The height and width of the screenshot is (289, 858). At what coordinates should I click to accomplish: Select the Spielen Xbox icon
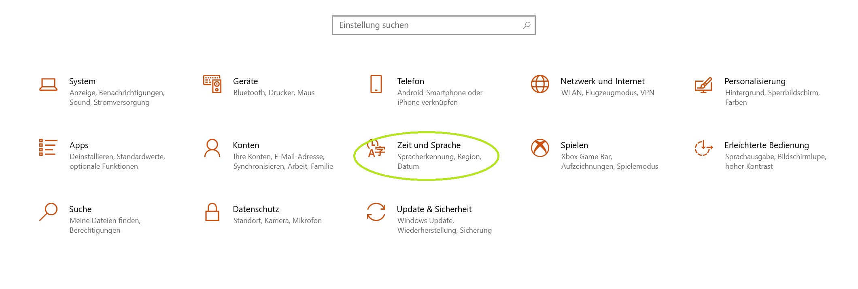tap(540, 148)
